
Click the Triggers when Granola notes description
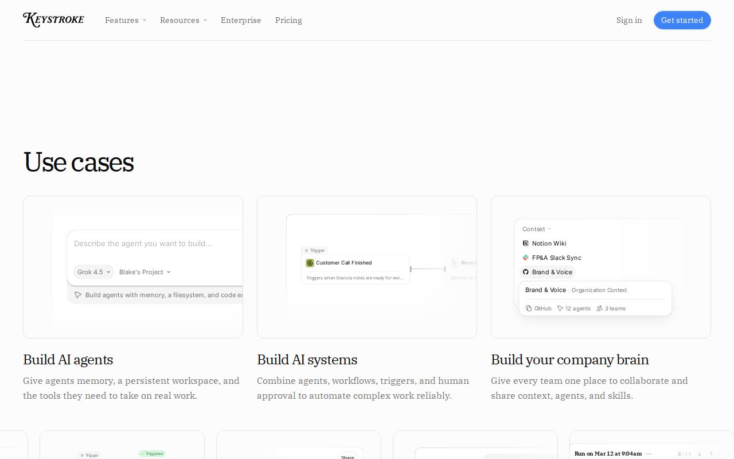coord(355,278)
